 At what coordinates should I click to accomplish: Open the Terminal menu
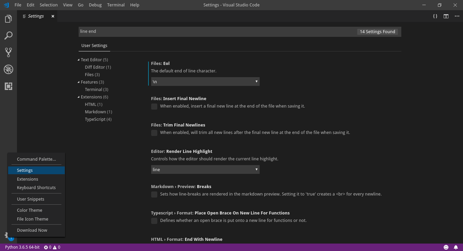pos(116,5)
